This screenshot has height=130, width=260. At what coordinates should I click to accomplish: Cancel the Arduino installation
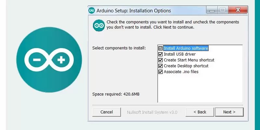(107, 112)
